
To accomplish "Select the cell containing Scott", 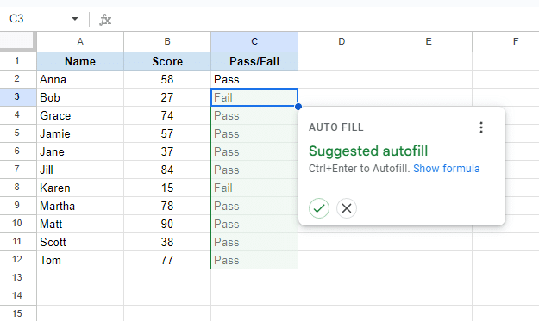I will pyautogui.click(x=80, y=242).
